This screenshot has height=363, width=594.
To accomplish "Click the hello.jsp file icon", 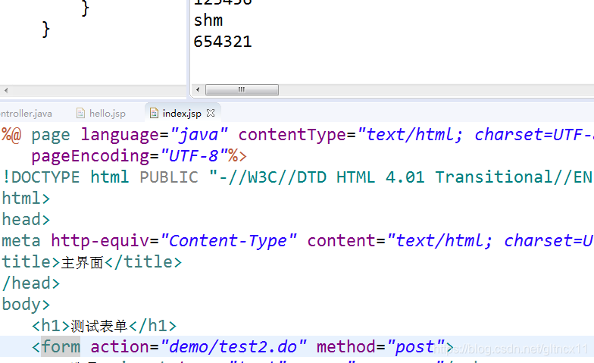I will click(x=80, y=113).
